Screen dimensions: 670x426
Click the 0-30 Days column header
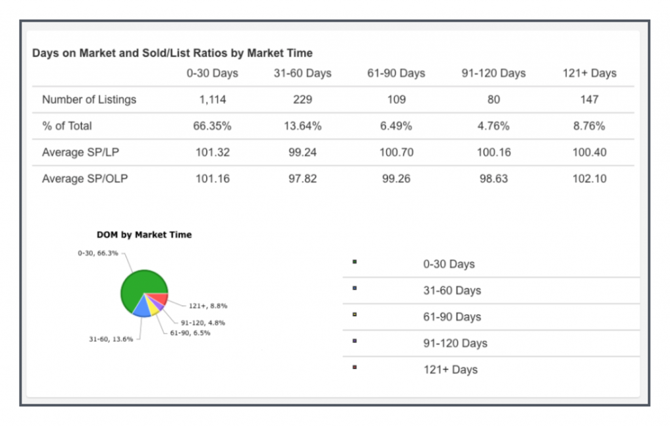tap(212, 73)
